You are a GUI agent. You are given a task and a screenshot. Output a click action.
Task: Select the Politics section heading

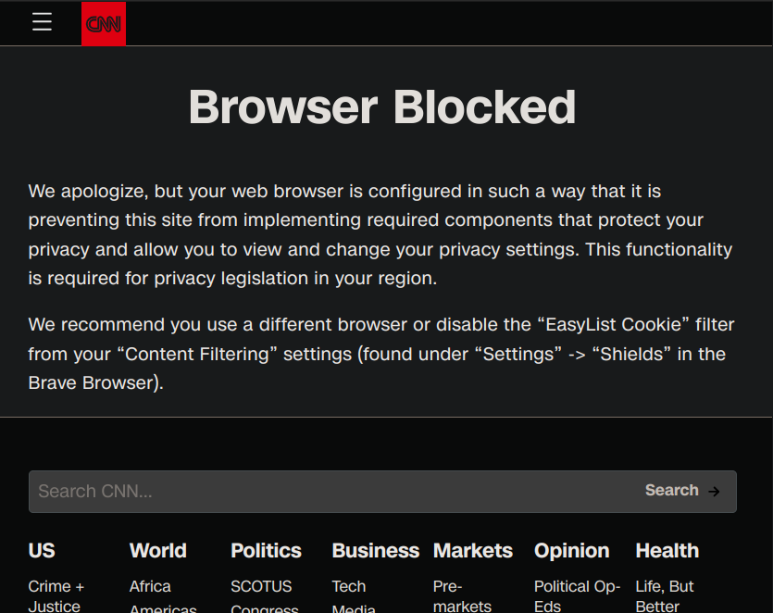click(266, 551)
